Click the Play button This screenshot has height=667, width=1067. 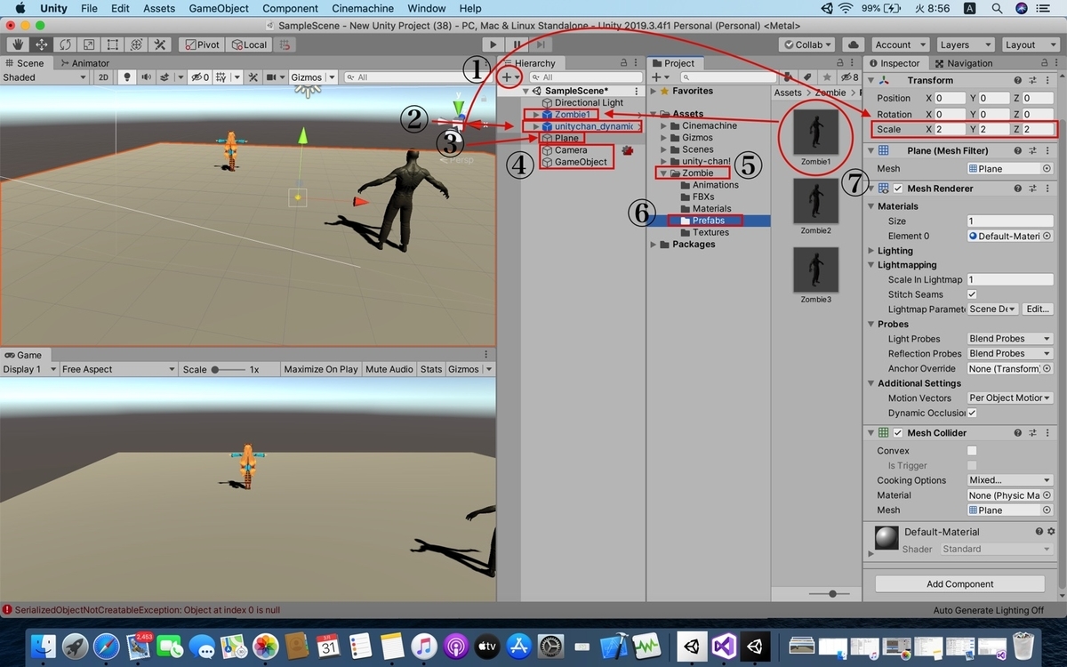pyautogui.click(x=493, y=44)
